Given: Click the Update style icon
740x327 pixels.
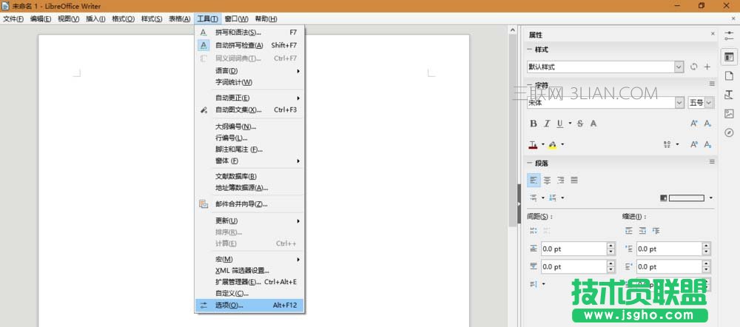Looking at the screenshot, I should (694, 67).
